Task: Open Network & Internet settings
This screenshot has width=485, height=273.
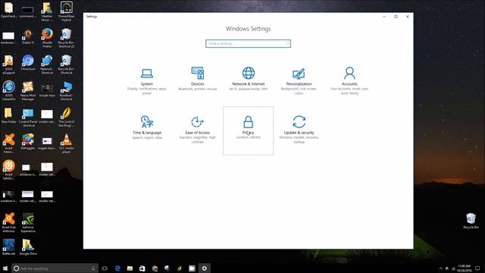Action: (x=249, y=79)
